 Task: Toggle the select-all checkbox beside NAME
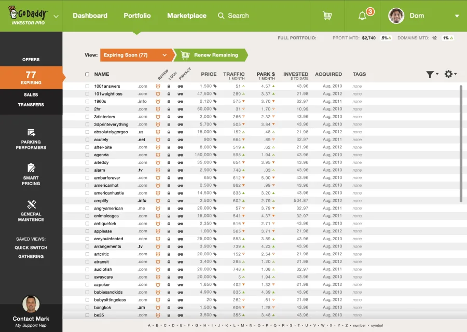[x=87, y=74]
